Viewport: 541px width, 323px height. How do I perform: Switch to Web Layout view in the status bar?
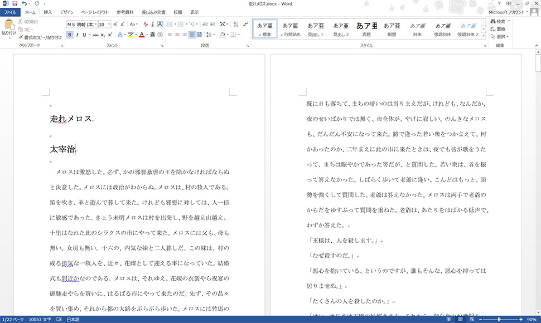(x=472, y=320)
